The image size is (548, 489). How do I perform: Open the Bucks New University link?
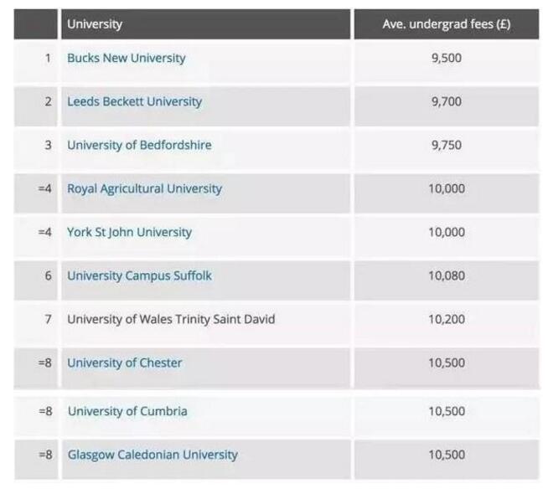click(x=126, y=59)
